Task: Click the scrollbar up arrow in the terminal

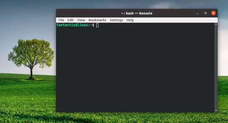Action: click(216, 25)
